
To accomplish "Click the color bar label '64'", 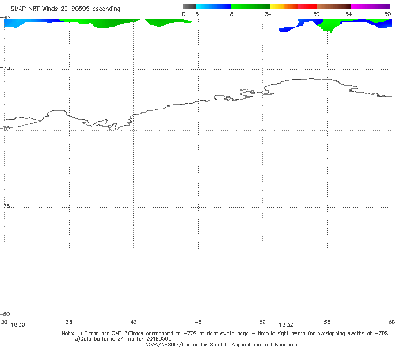I will coord(348,14).
